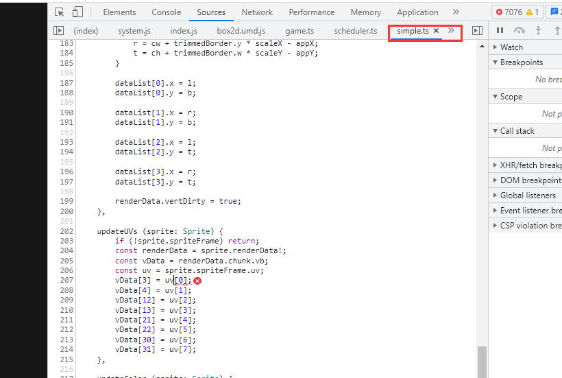
Task: Step into next function call icon
Action: click(x=538, y=30)
